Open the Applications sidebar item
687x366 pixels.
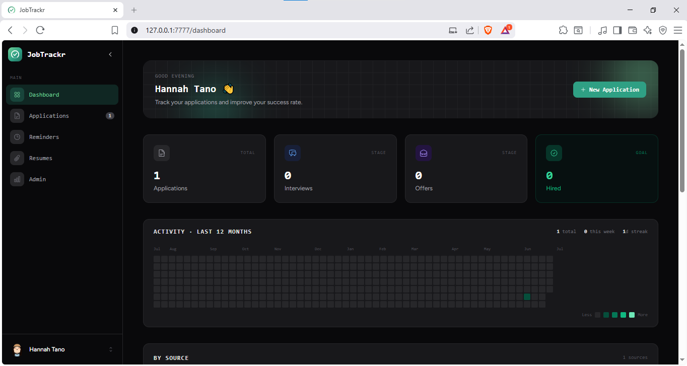pos(62,116)
